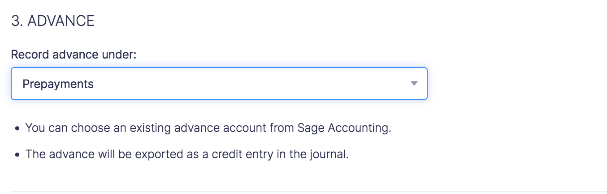Click the 'Sage Accounting' text

pos(343,128)
